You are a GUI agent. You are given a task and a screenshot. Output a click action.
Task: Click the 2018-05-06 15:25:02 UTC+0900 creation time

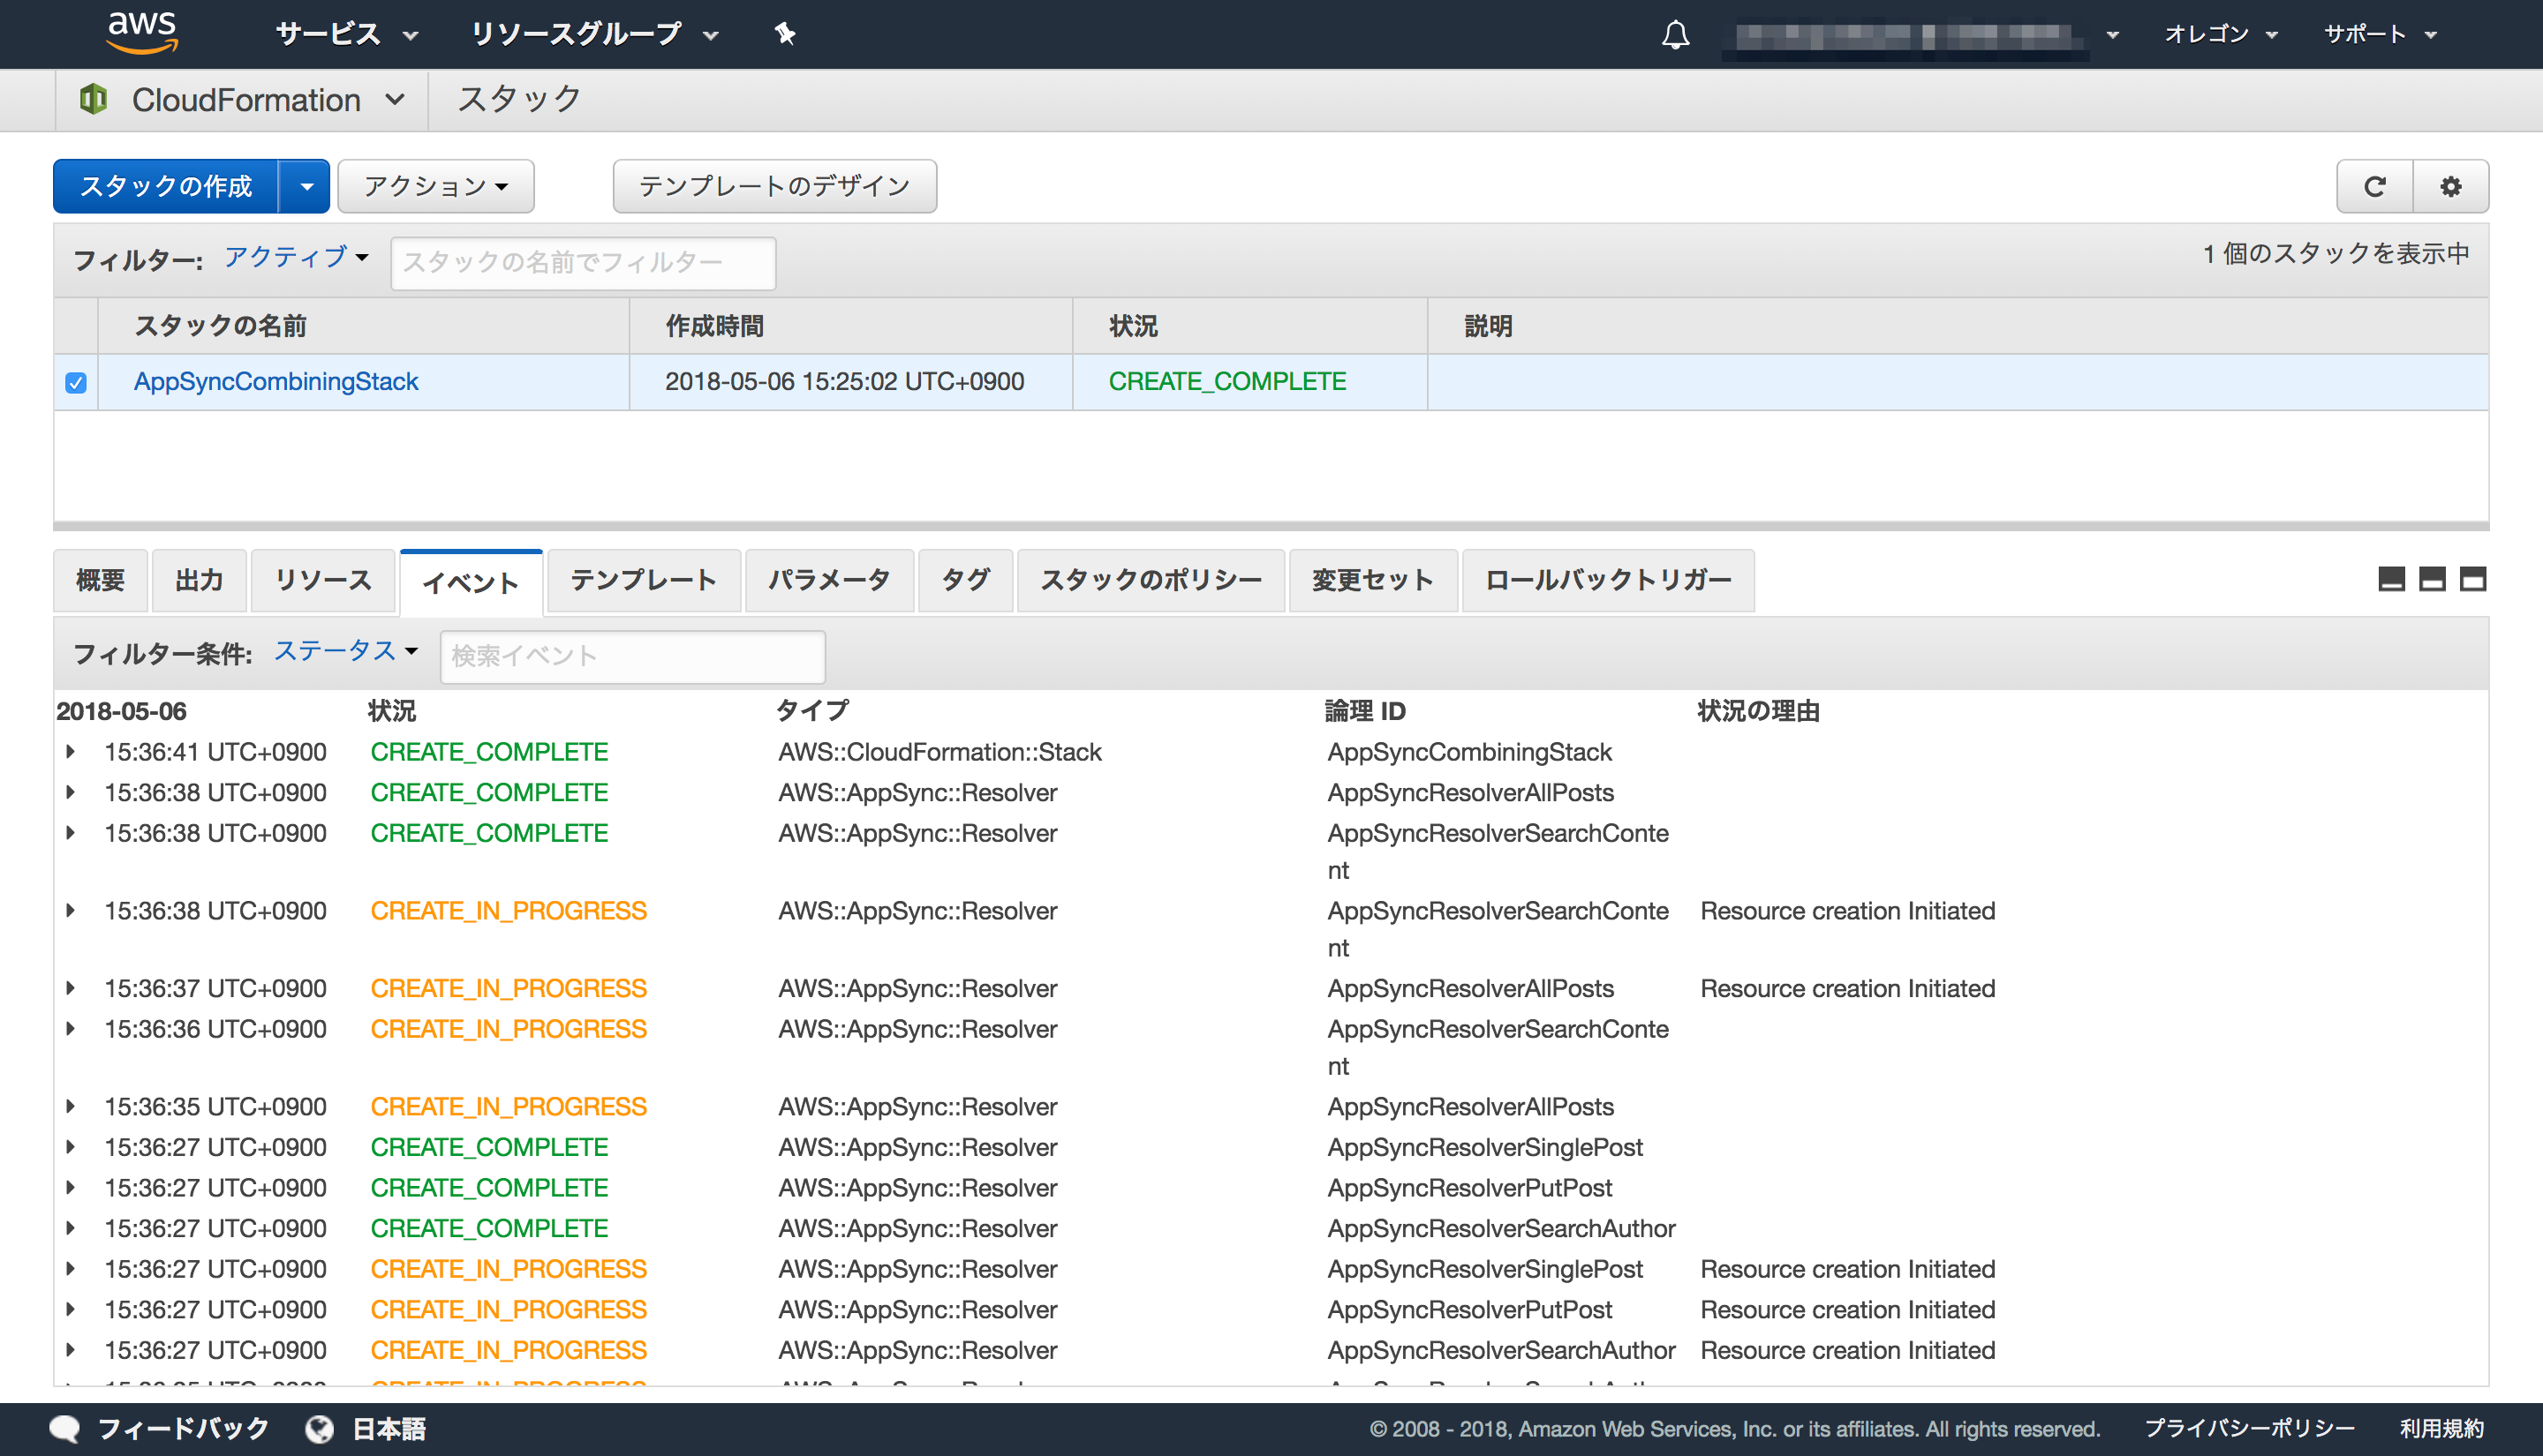844,382
